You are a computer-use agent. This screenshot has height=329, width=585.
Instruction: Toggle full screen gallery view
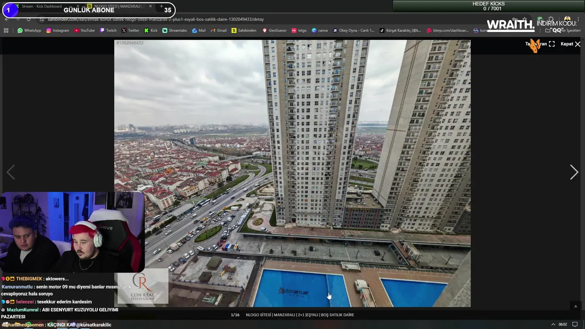540,44
